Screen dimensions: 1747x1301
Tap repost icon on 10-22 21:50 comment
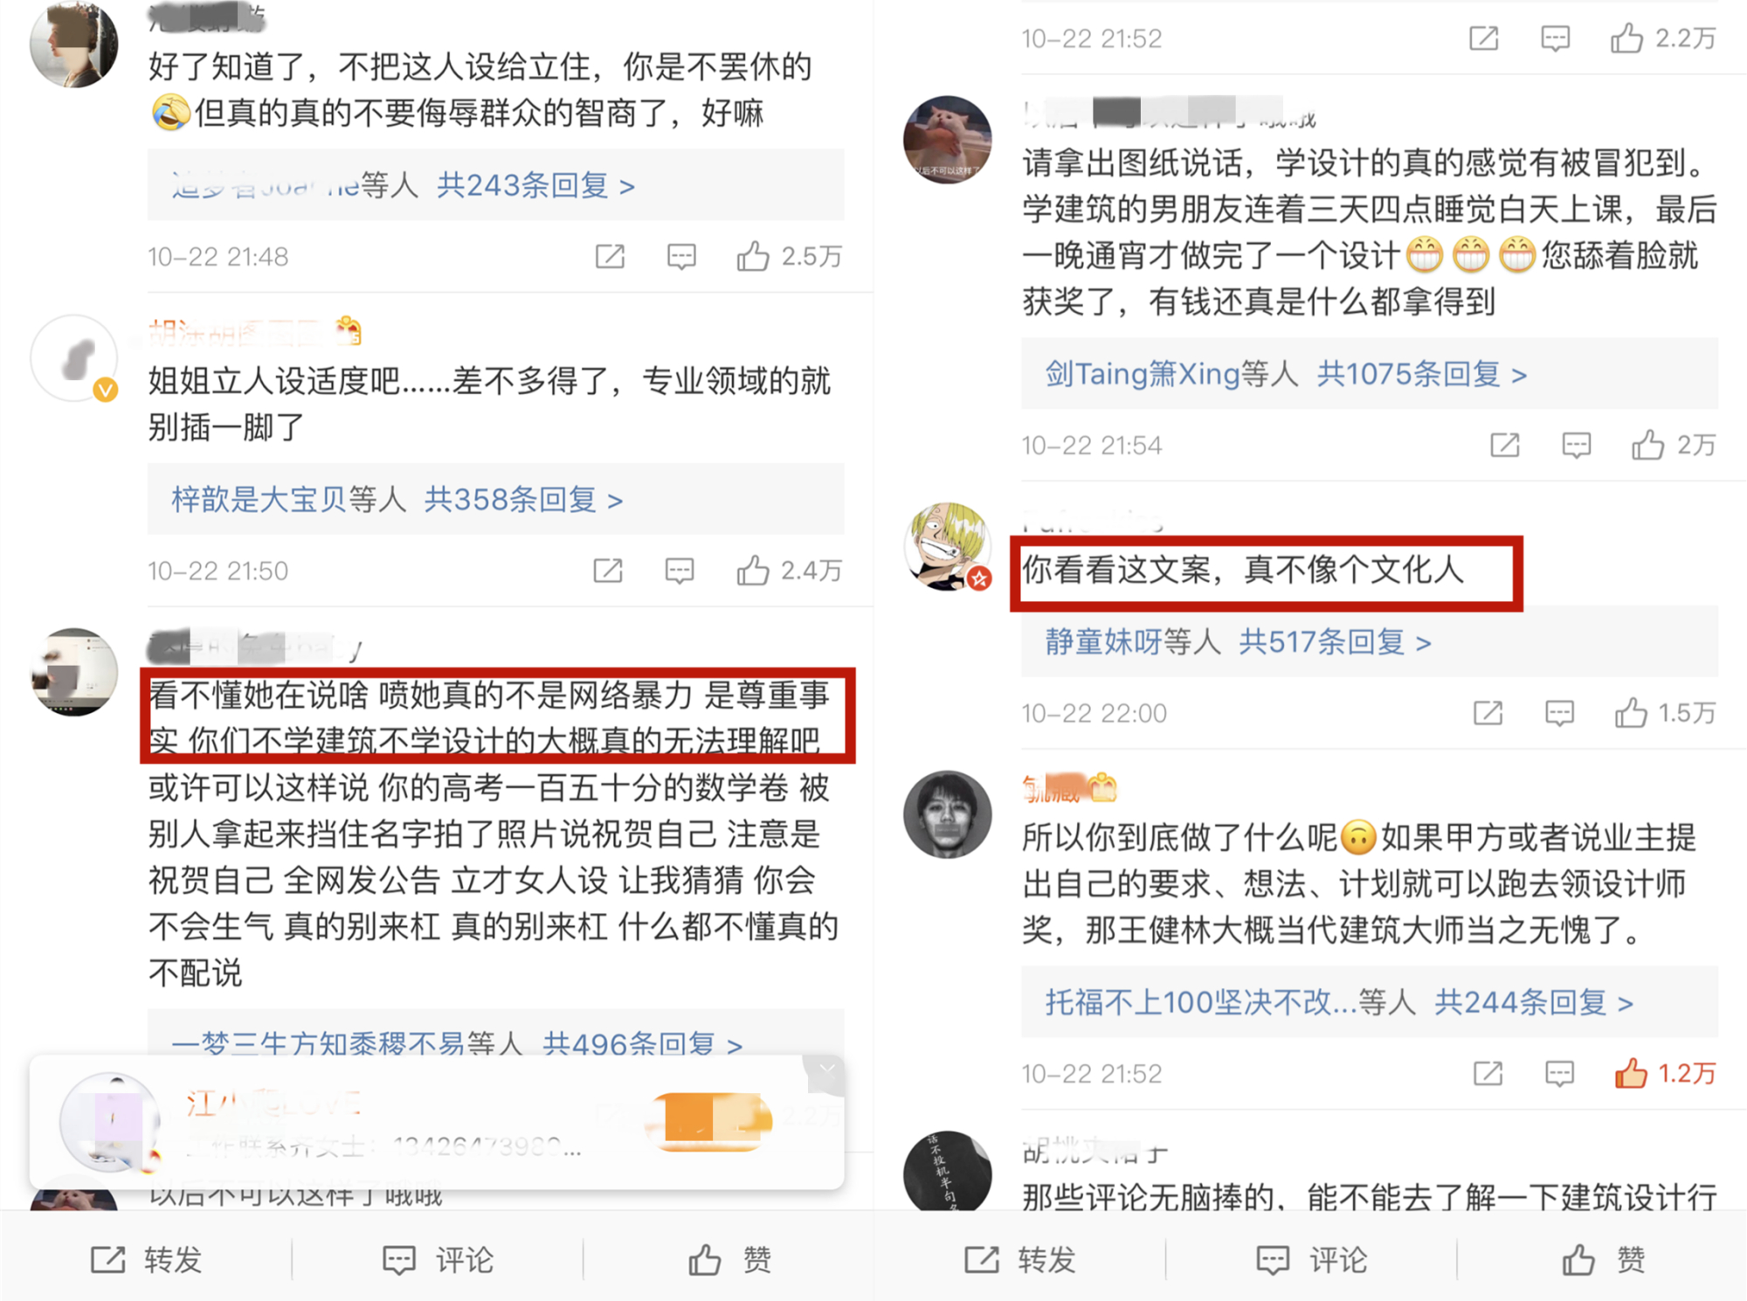pos(608,571)
